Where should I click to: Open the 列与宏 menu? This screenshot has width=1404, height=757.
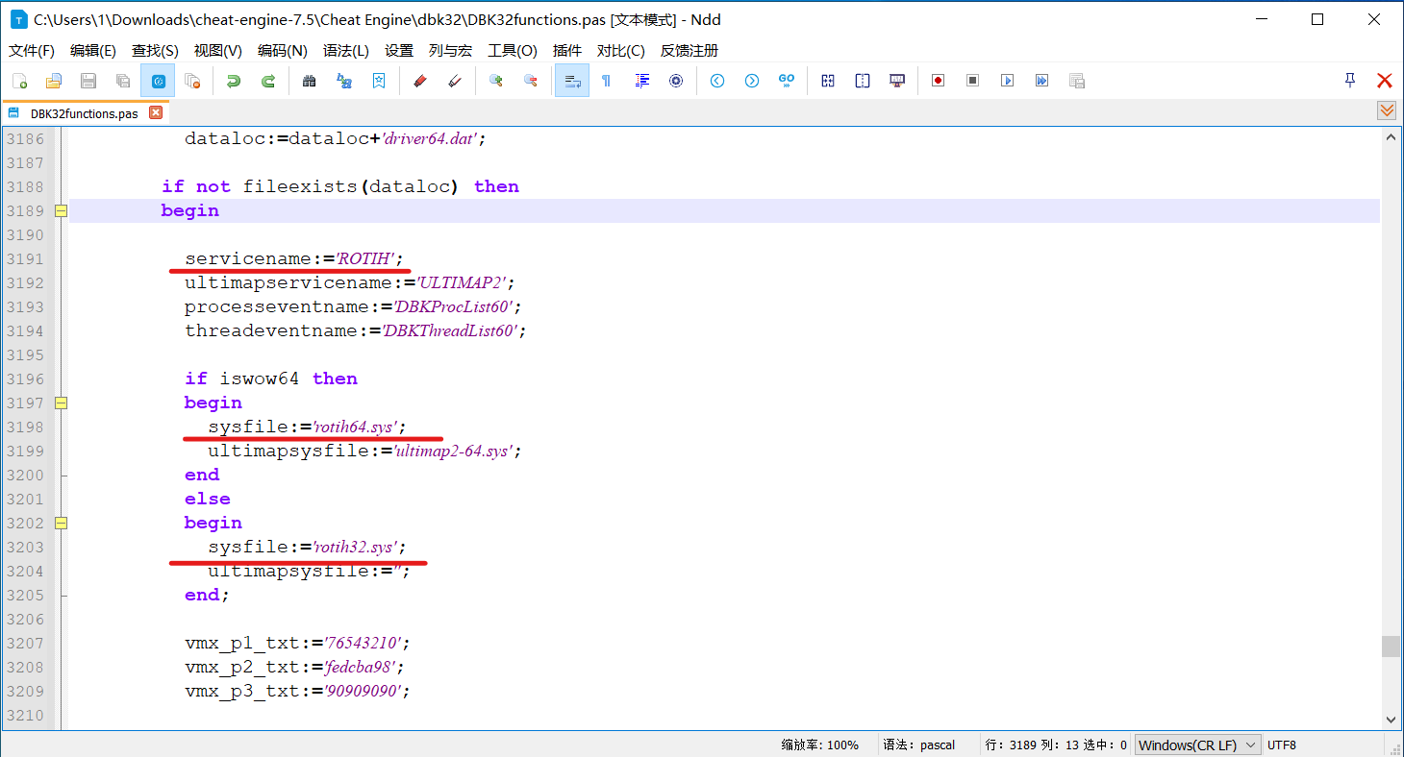click(x=450, y=51)
